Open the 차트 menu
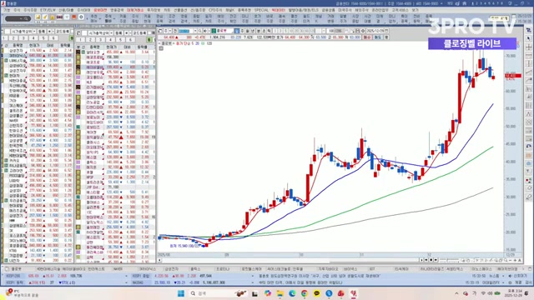The height and width of the screenshot is (300, 534). (x=167, y=10)
